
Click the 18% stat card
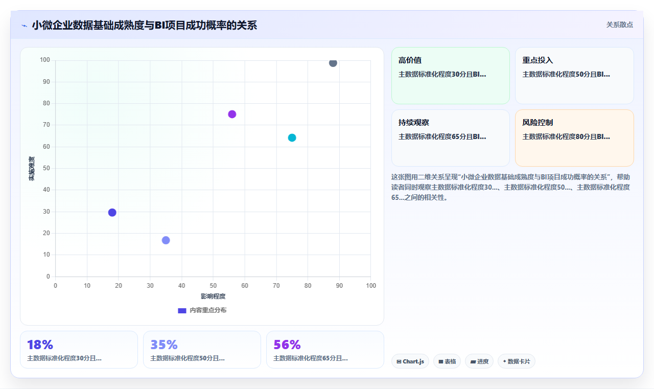tap(79, 350)
